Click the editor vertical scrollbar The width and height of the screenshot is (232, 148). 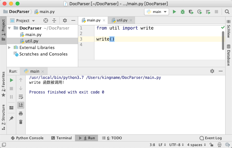coord(223,41)
